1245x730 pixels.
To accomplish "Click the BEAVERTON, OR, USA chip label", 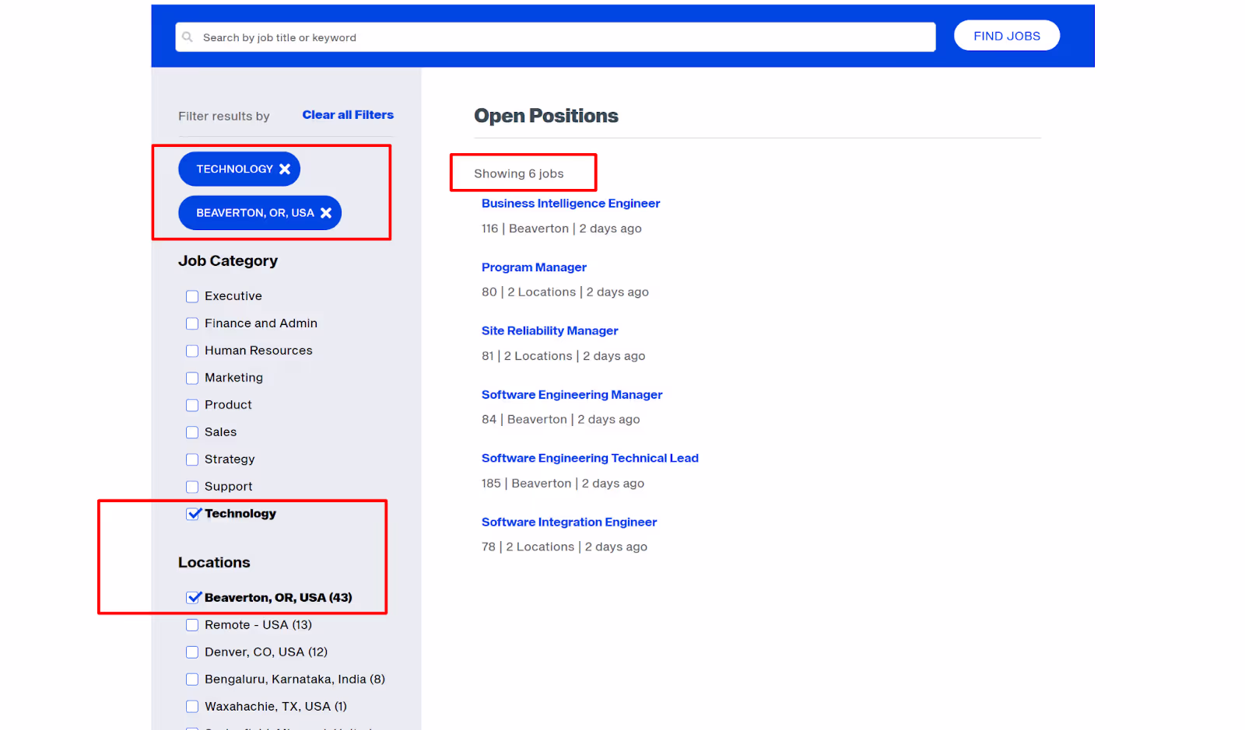I will 255,212.
